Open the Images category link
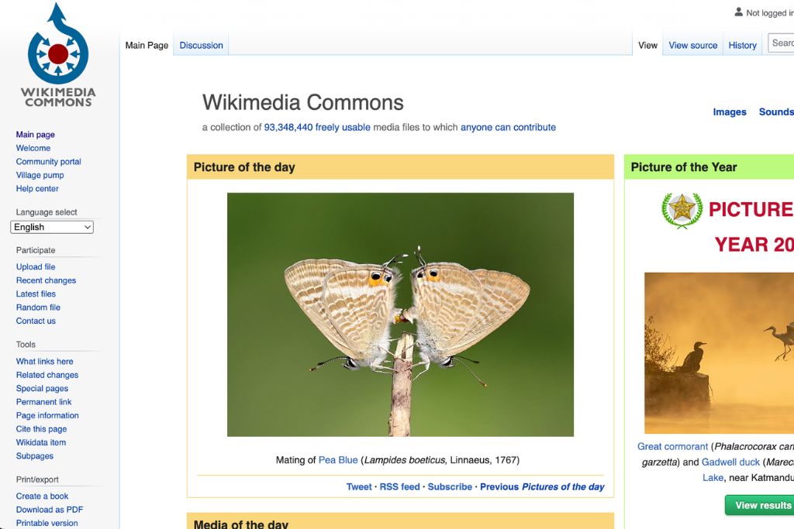Screen dimensions: 794x529 [x=729, y=112]
